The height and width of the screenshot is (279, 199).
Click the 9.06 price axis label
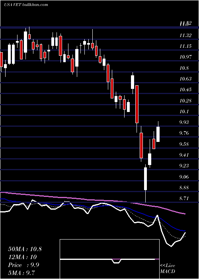[185, 177]
